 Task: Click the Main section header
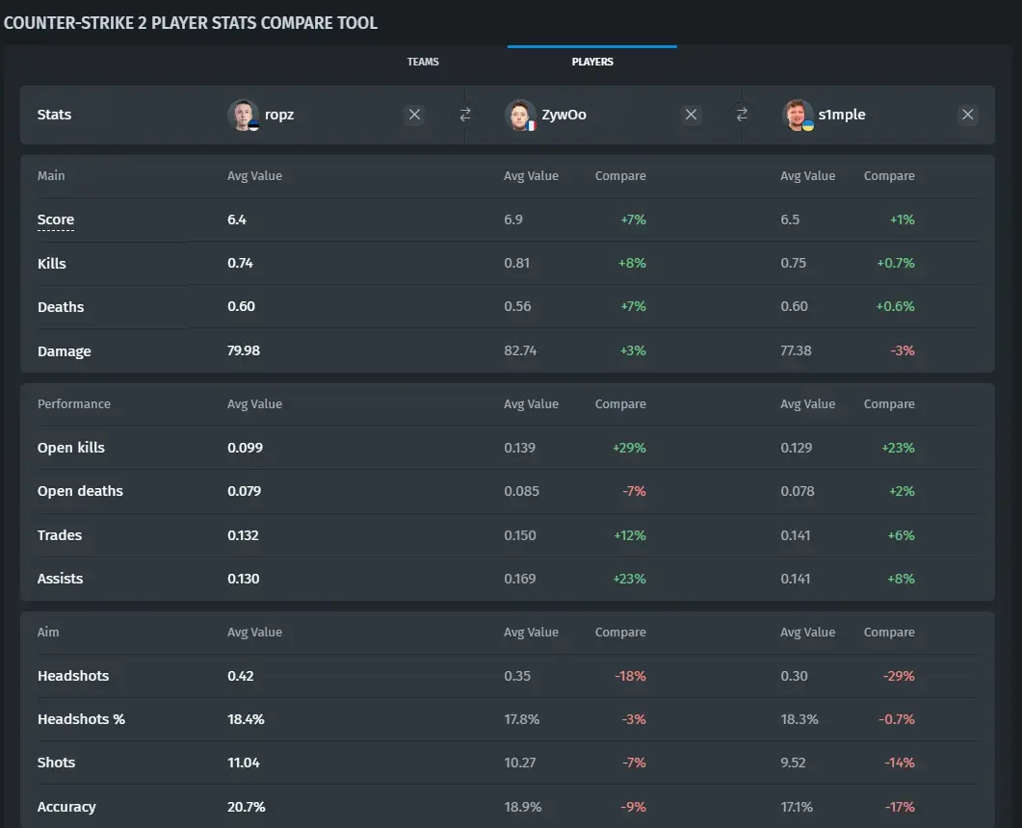(51, 176)
